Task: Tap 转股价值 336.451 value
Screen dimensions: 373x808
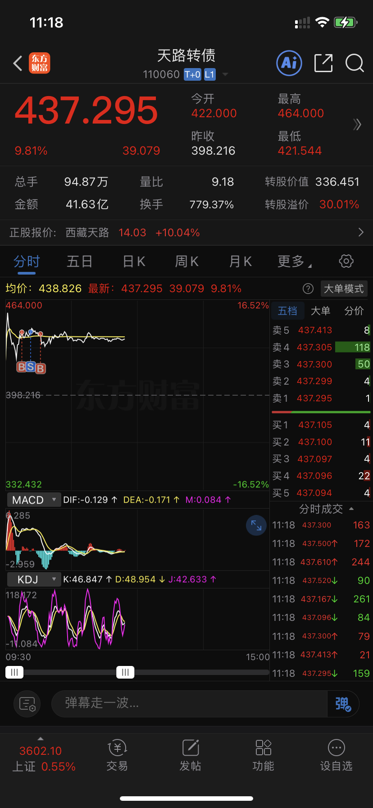Action: coord(337,182)
